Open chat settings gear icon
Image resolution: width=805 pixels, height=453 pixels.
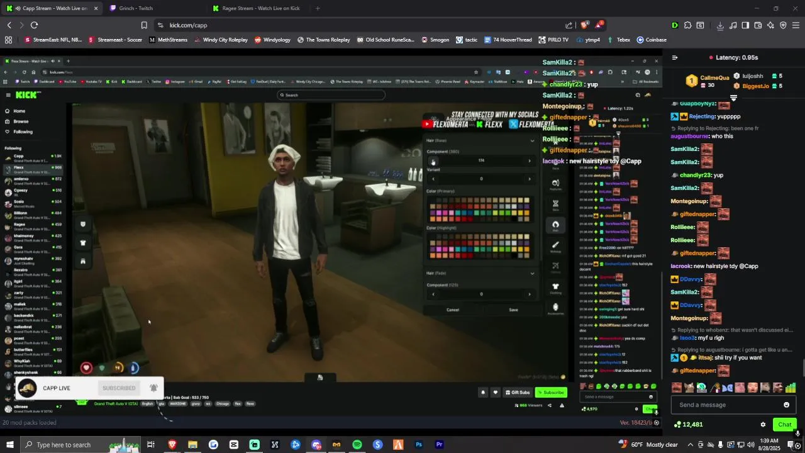tap(763, 425)
